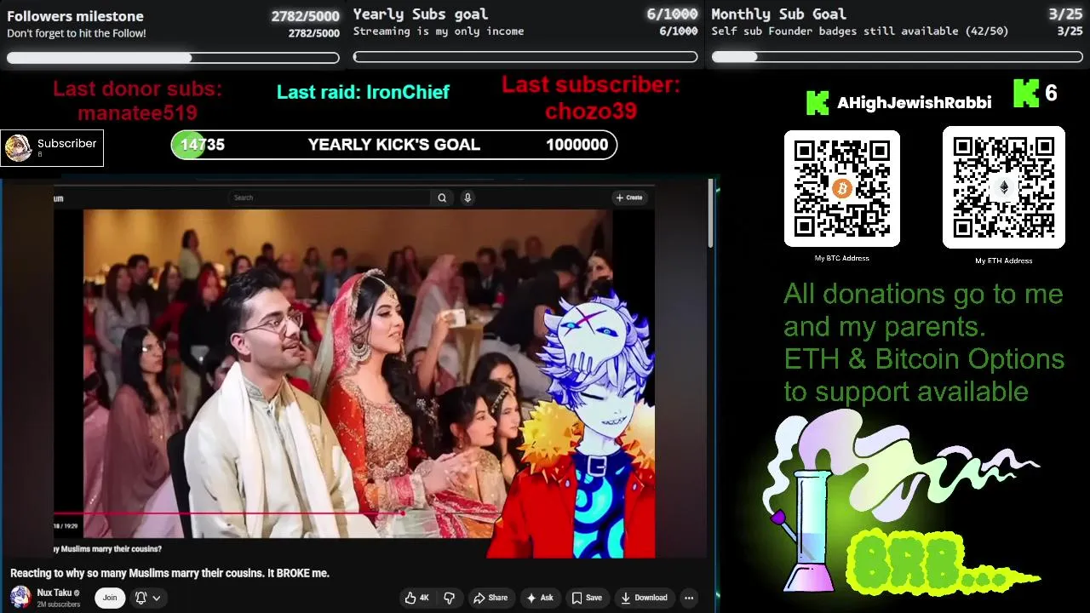
Task: Toggle the channel notification bell
Action: coord(141,598)
